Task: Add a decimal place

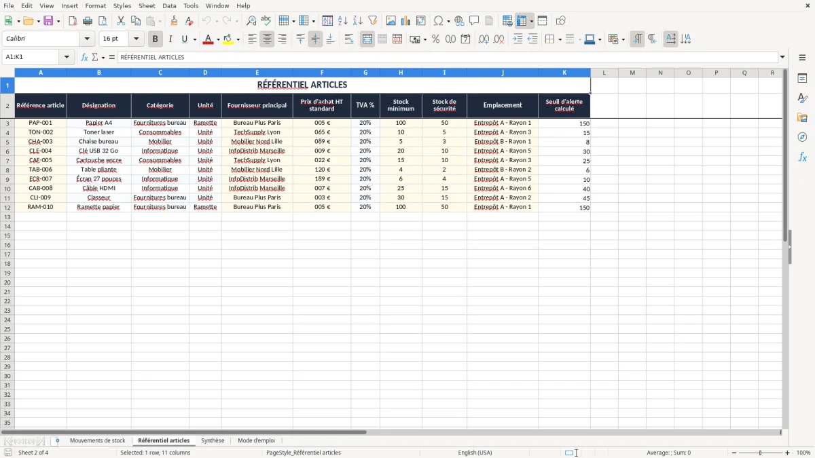Action: (484, 39)
